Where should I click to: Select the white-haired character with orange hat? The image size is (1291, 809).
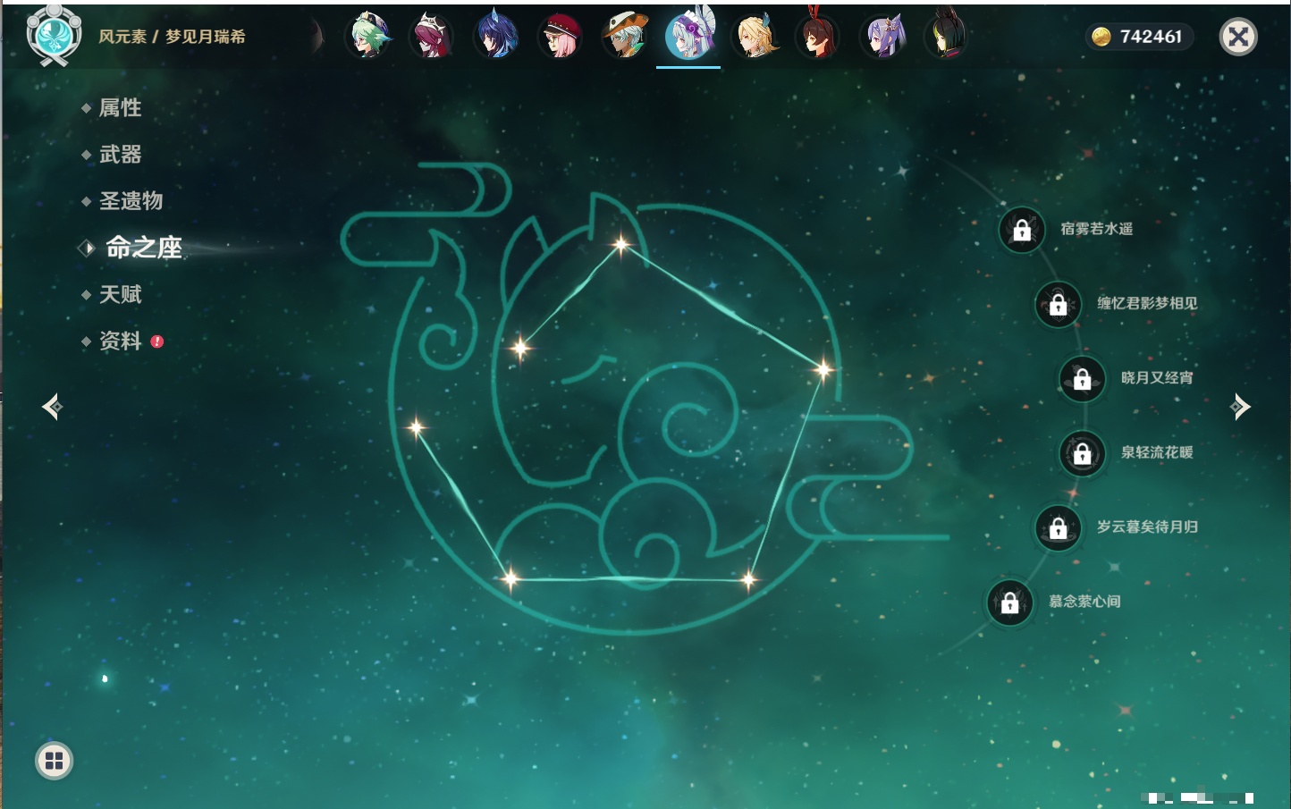(x=625, y=37)
